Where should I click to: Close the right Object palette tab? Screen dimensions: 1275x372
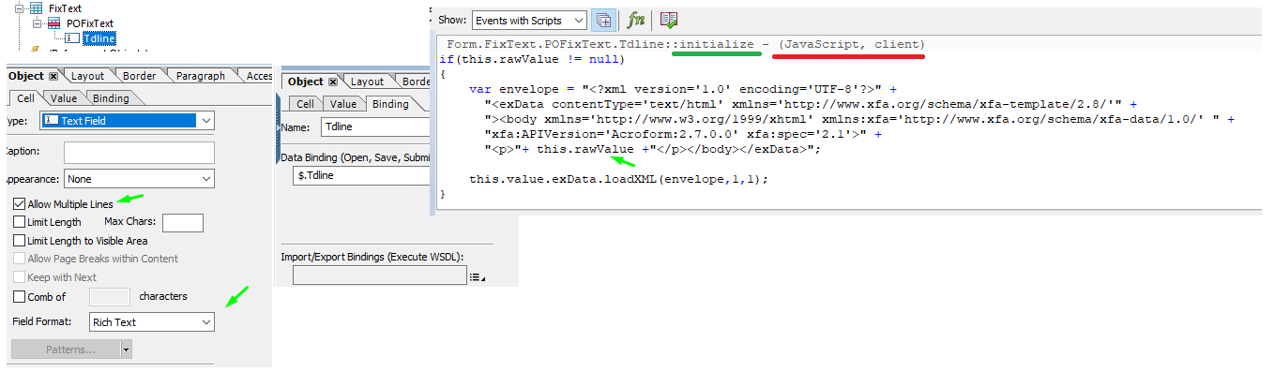(x=333, y=82)
